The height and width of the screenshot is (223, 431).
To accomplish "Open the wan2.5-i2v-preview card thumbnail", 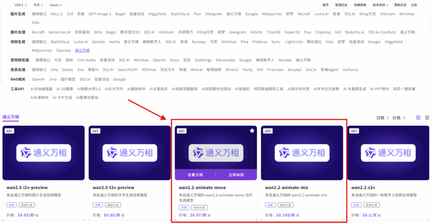I will click(43, 153).
